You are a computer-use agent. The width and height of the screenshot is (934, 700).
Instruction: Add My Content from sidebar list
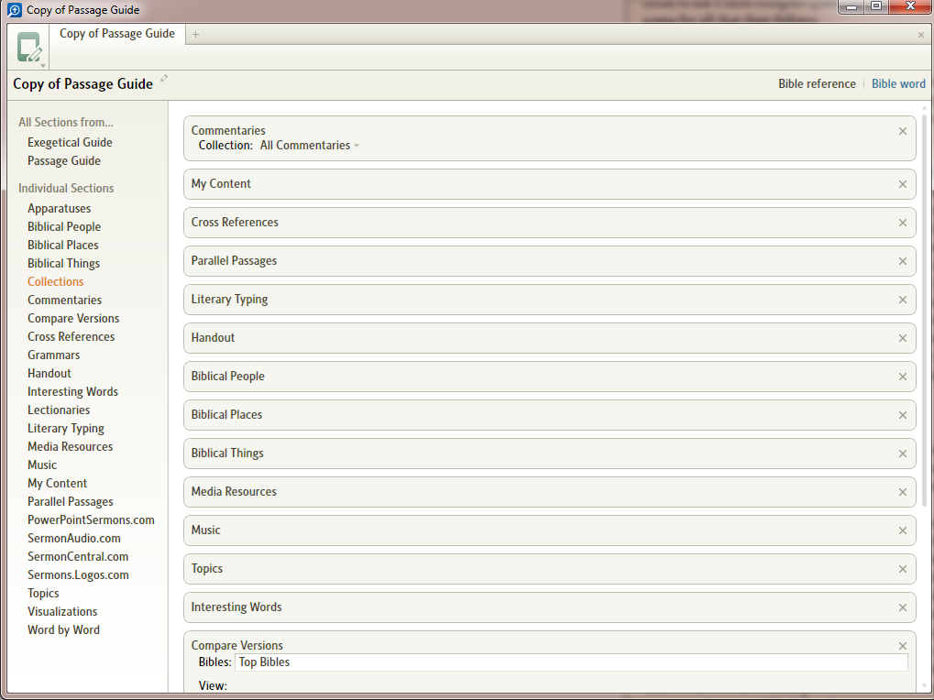(57, 484)
